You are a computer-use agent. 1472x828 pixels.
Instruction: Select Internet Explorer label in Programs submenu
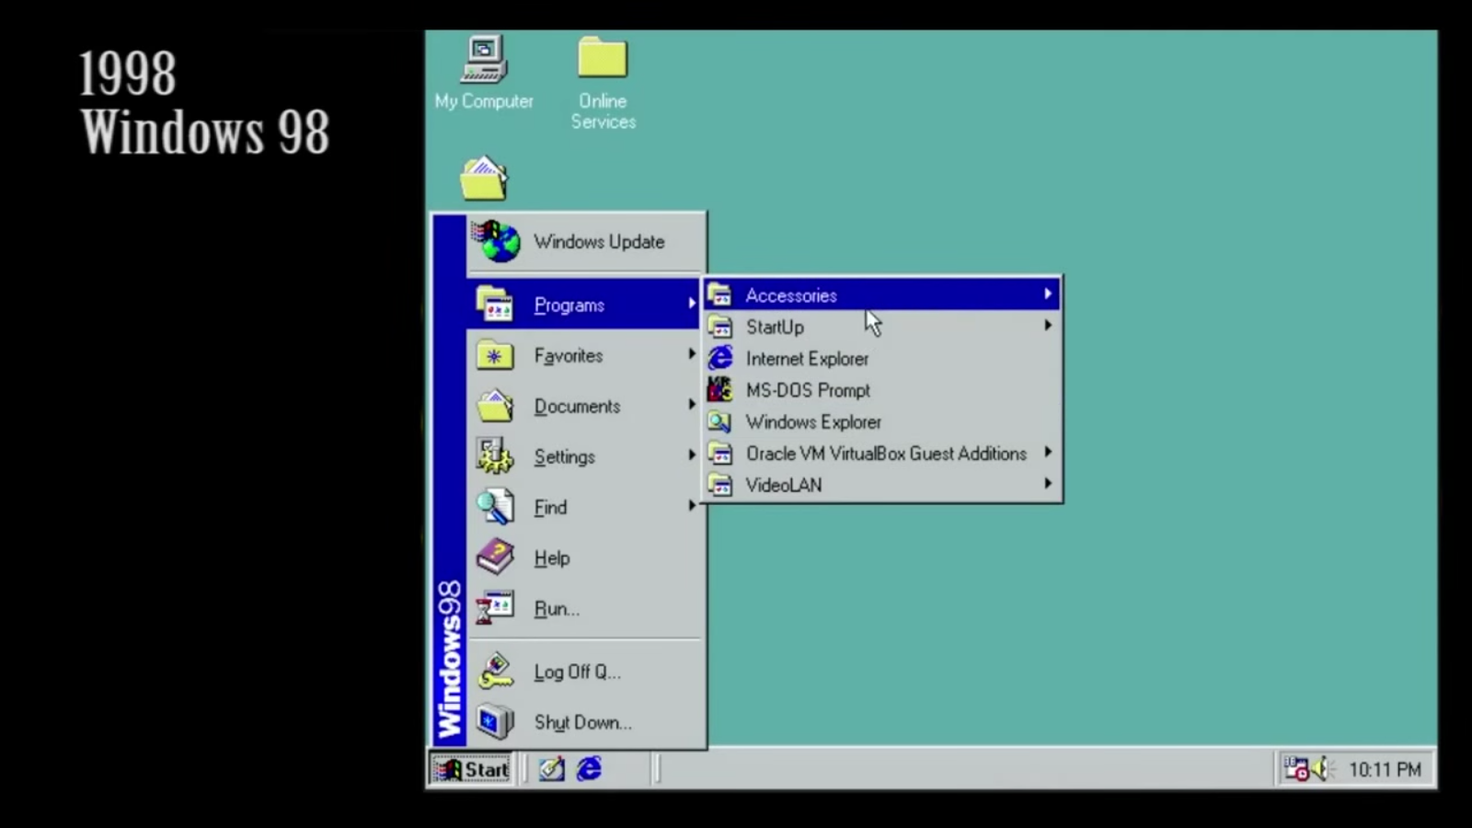807,359
